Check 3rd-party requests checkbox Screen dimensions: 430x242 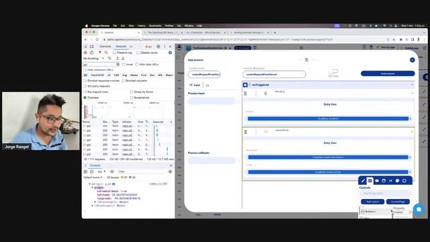click(85, 86)
